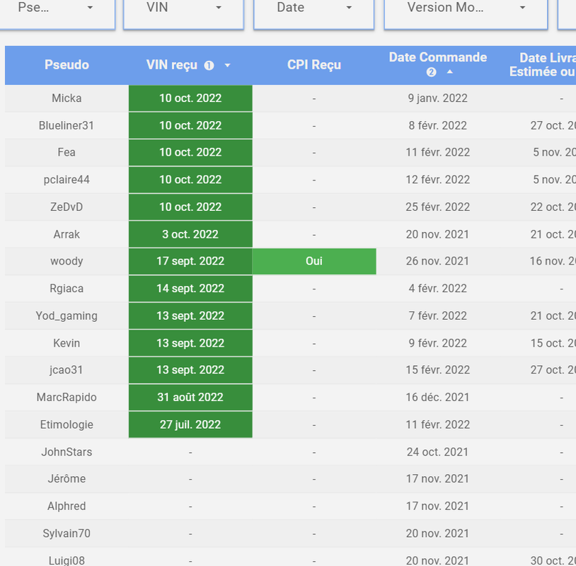Screen dimensions: 576x566
Task: Click order date 16 déc. 2021
Action: (x=438, y=398)
